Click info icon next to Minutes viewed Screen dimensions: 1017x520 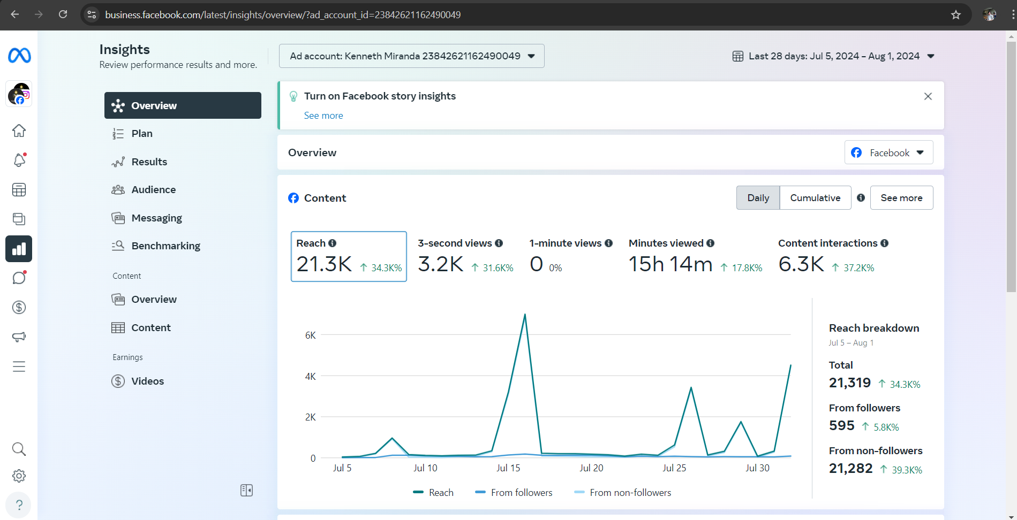710,243
